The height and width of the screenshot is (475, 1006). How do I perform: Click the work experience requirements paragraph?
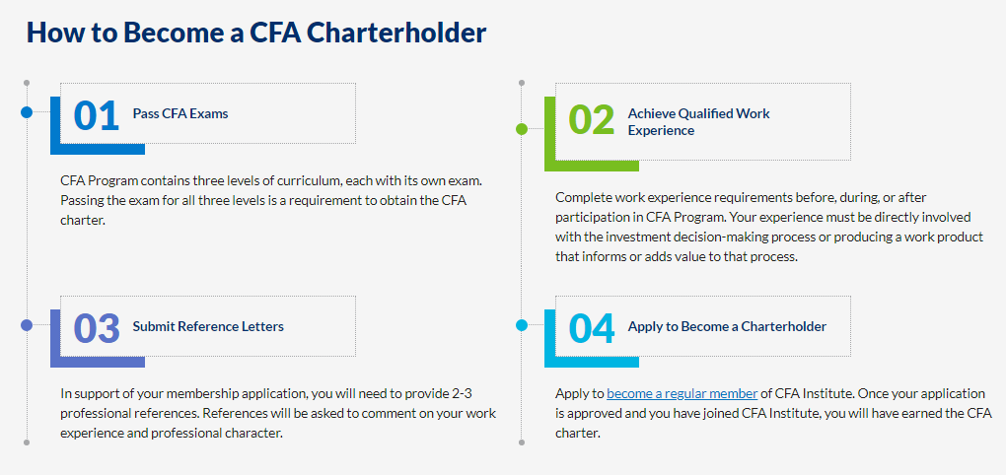pos(768,228)
